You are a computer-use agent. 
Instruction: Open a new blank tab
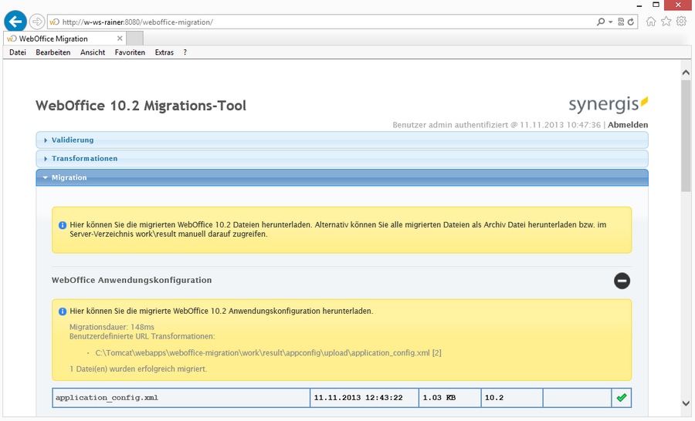[x=134, y=39]
